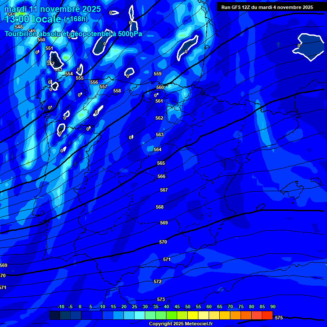Click the -10 value on the color scale
The image size is (327, 327).
61,307
